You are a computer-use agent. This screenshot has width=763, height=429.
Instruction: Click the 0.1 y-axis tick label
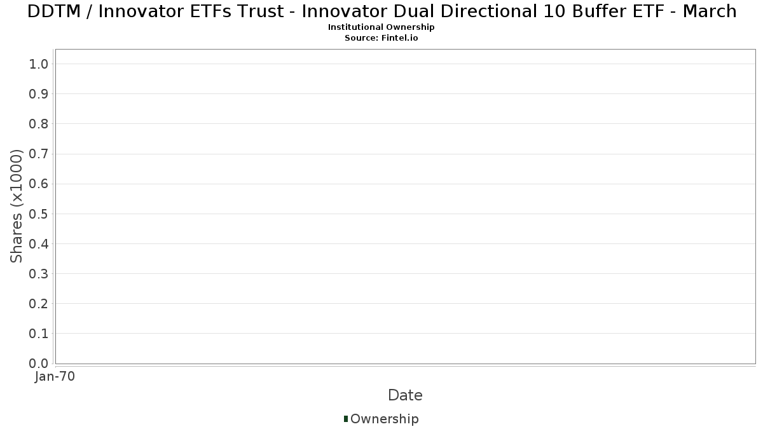tap(39, 333)
